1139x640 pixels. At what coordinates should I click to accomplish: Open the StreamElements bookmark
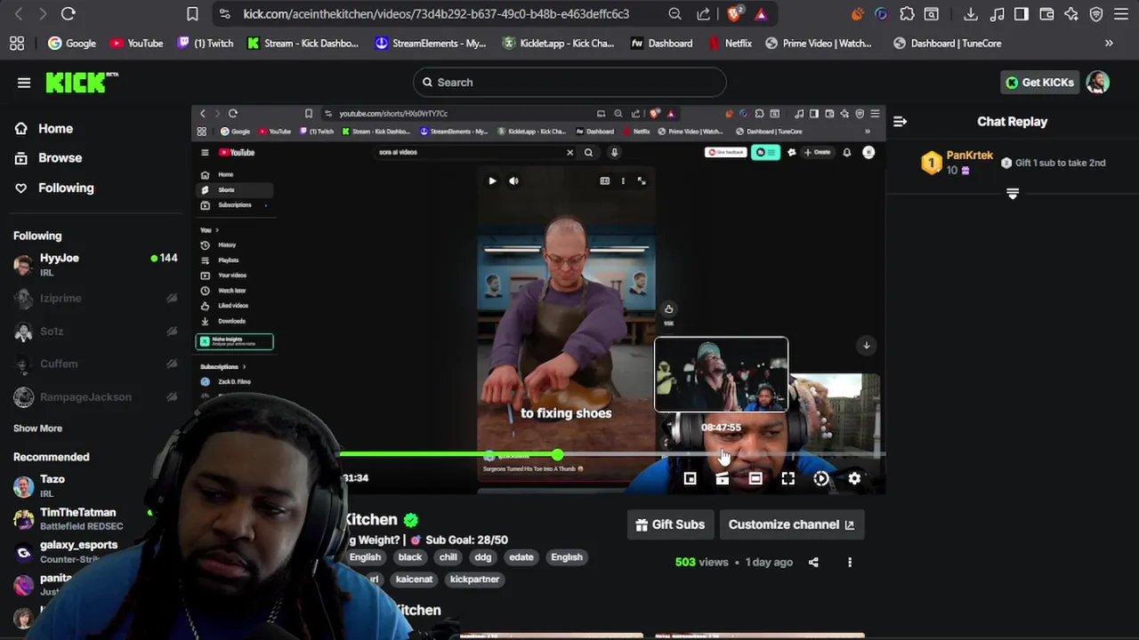(430, 43)
